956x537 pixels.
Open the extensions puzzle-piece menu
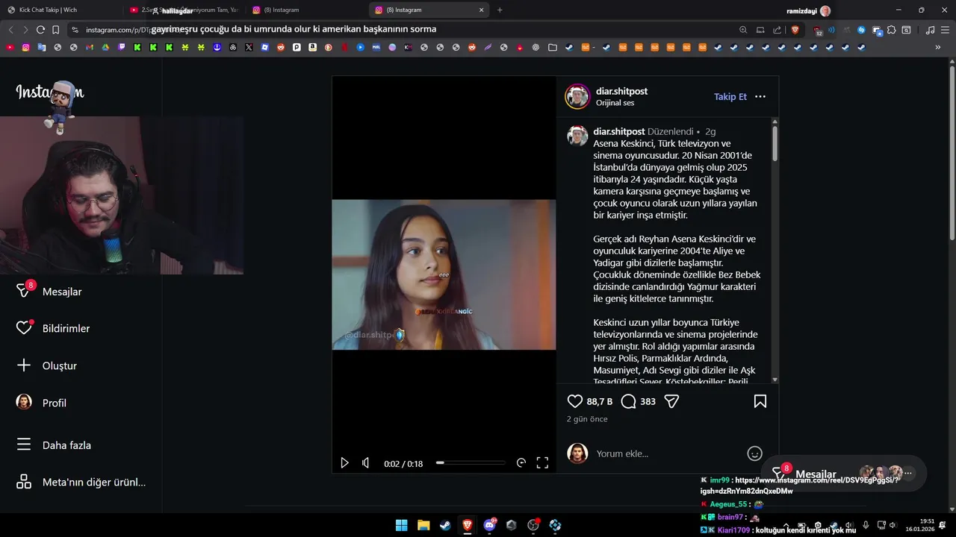[x=892, y=30]
